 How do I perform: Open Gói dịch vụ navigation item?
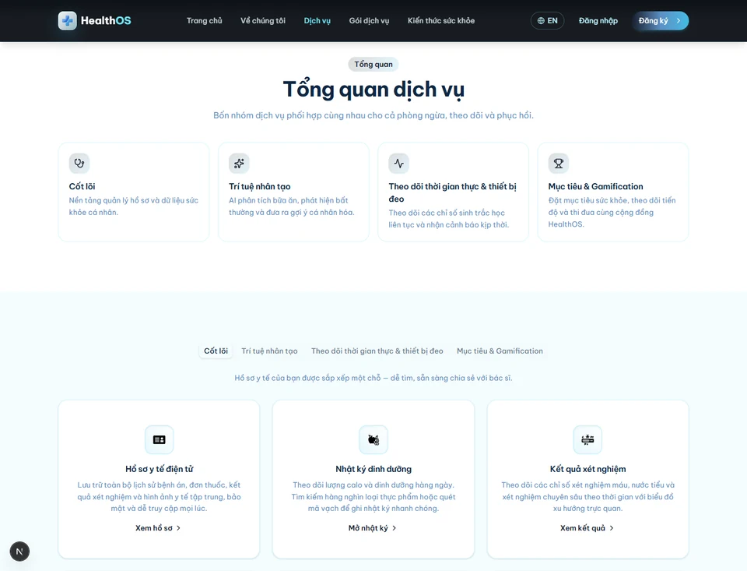369,20
